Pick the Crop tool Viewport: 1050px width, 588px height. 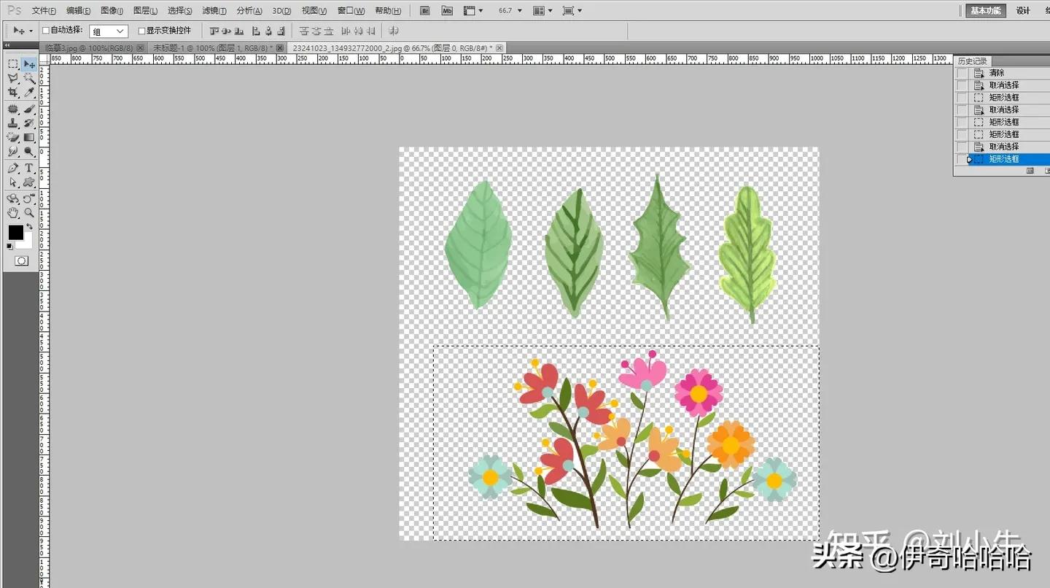pos(12,93)
